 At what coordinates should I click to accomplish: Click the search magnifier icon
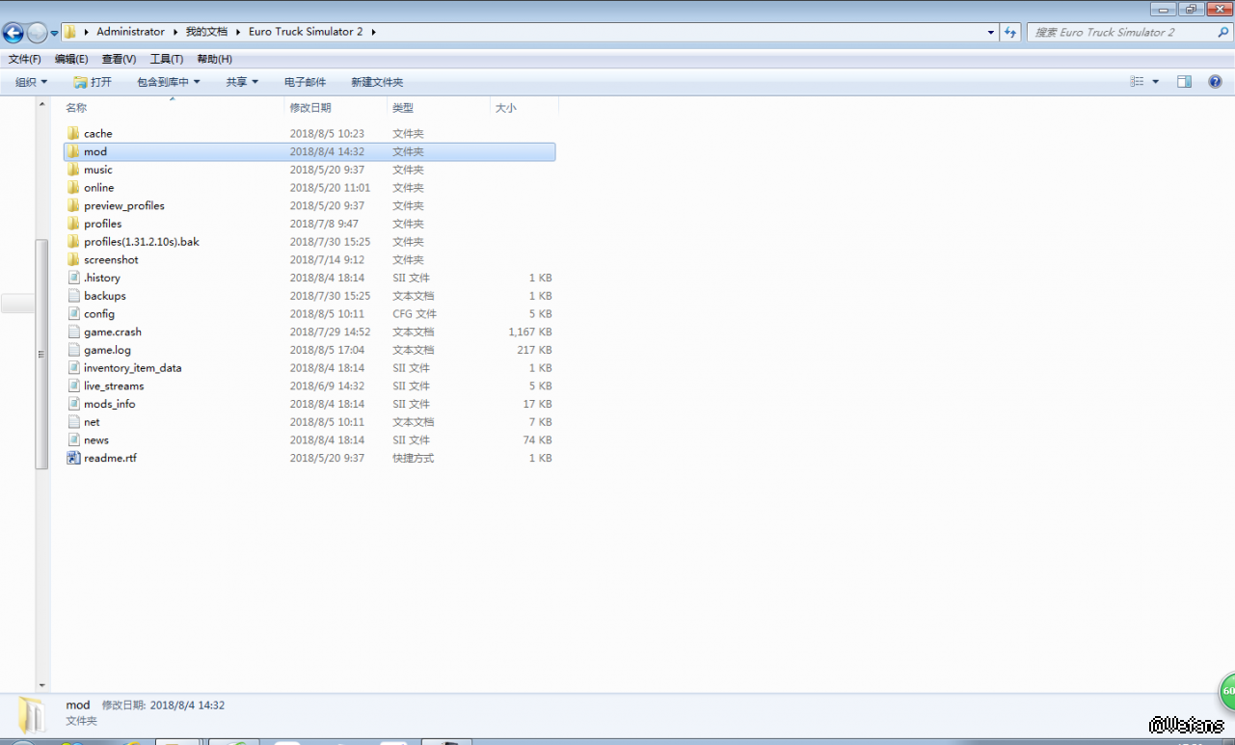(1222, 32)
